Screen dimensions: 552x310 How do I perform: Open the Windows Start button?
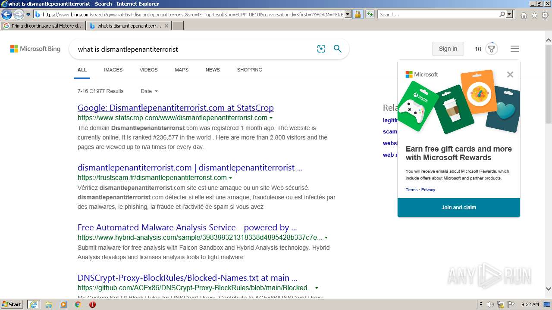(12, 304)
